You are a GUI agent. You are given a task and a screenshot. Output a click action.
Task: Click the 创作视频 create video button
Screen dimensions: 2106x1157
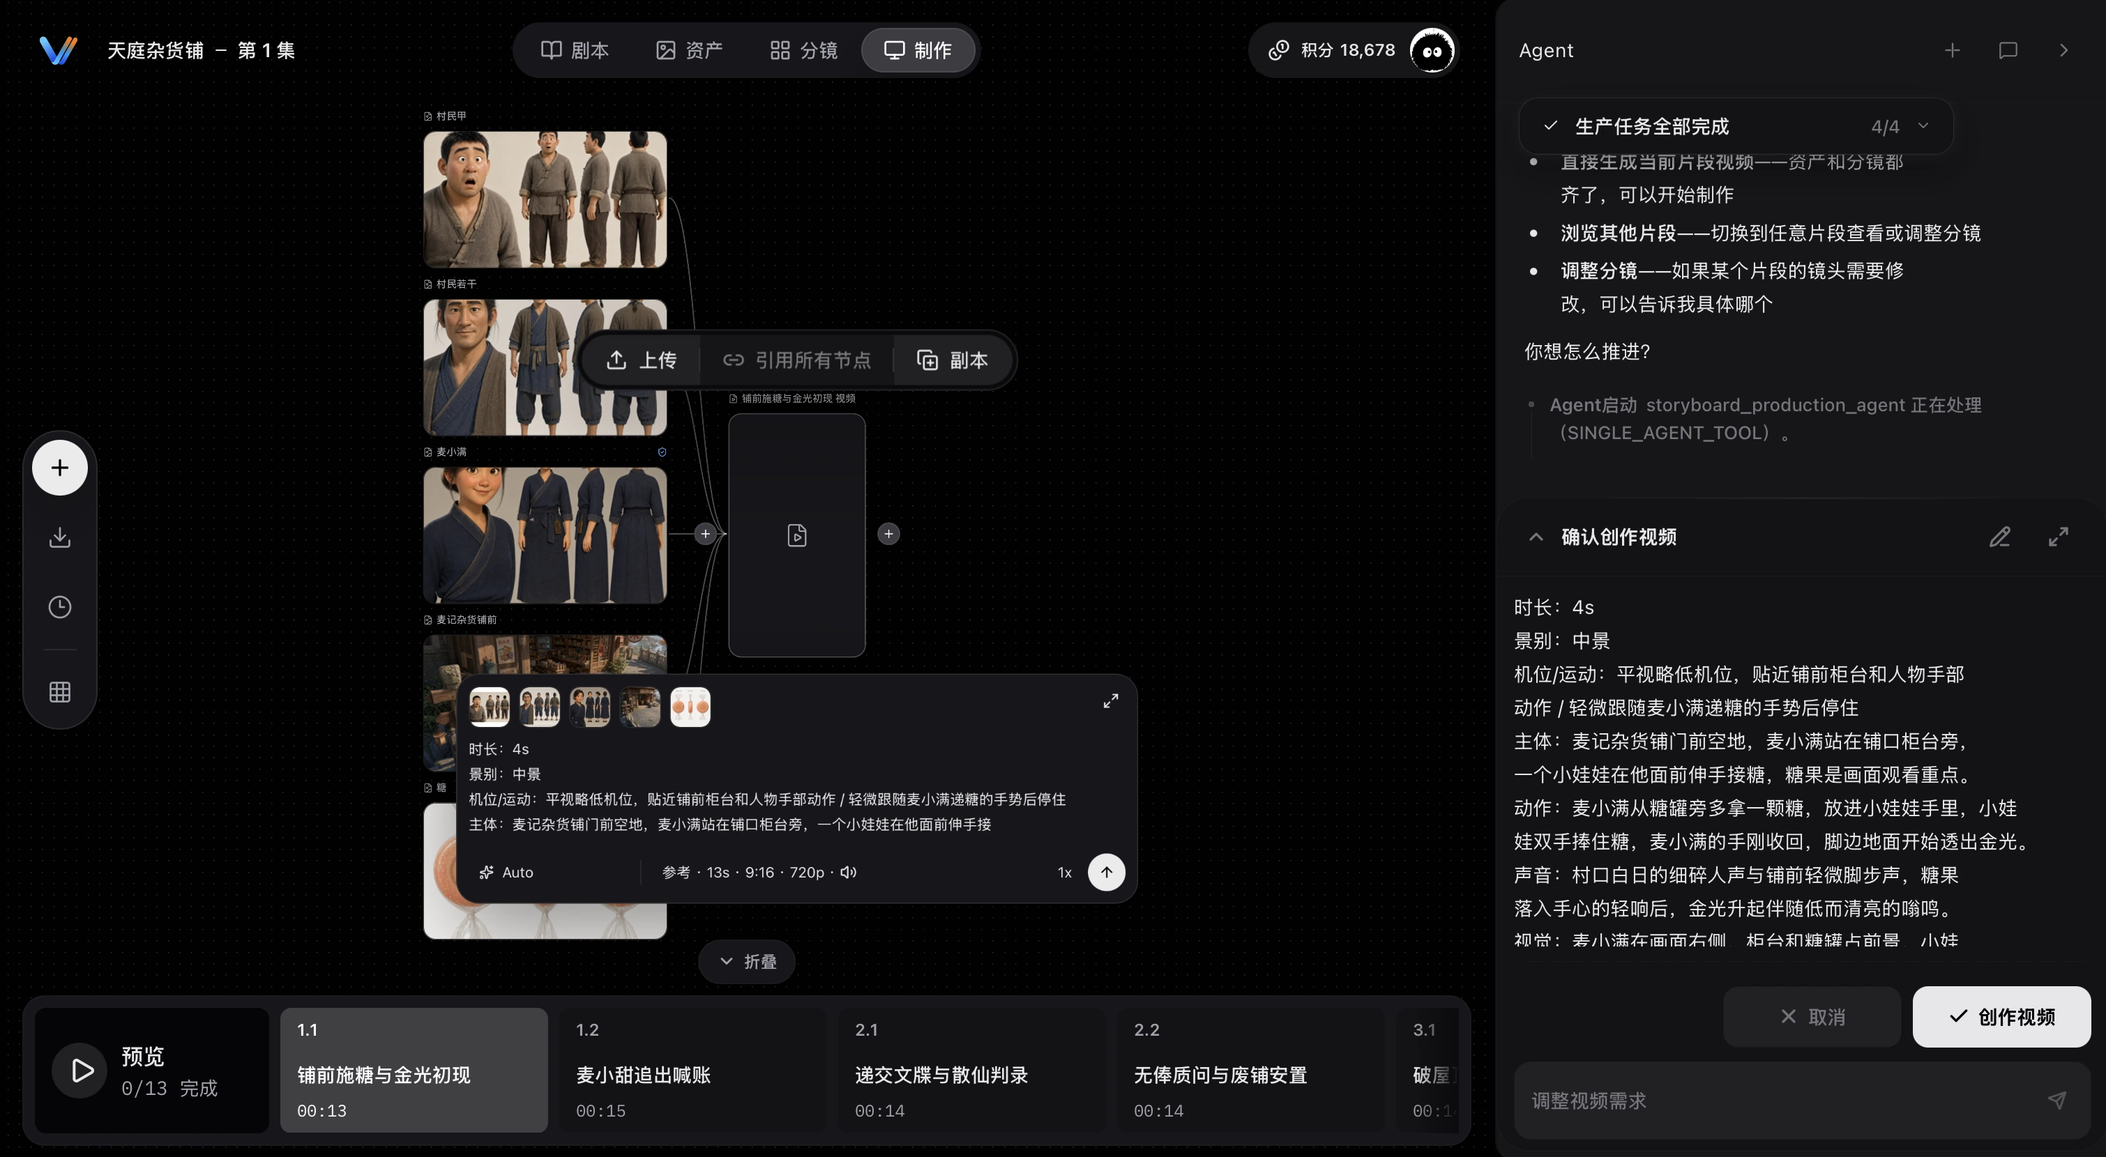[2001, 1016]
